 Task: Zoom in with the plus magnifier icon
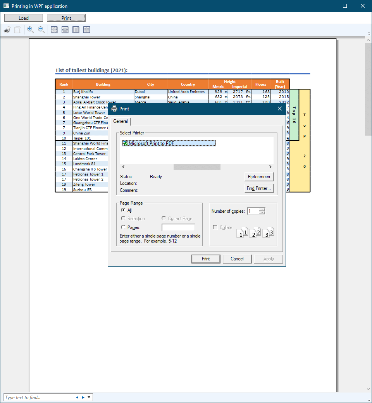tap(31, 30)
